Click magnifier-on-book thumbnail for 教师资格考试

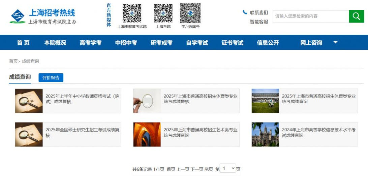click(x=29, y=101)
